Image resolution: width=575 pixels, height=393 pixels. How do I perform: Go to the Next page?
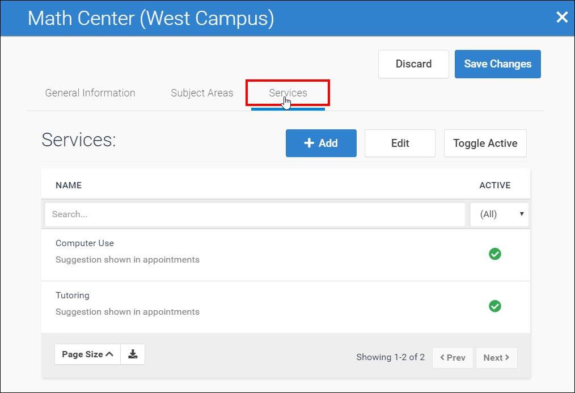(x=496, y=358)
